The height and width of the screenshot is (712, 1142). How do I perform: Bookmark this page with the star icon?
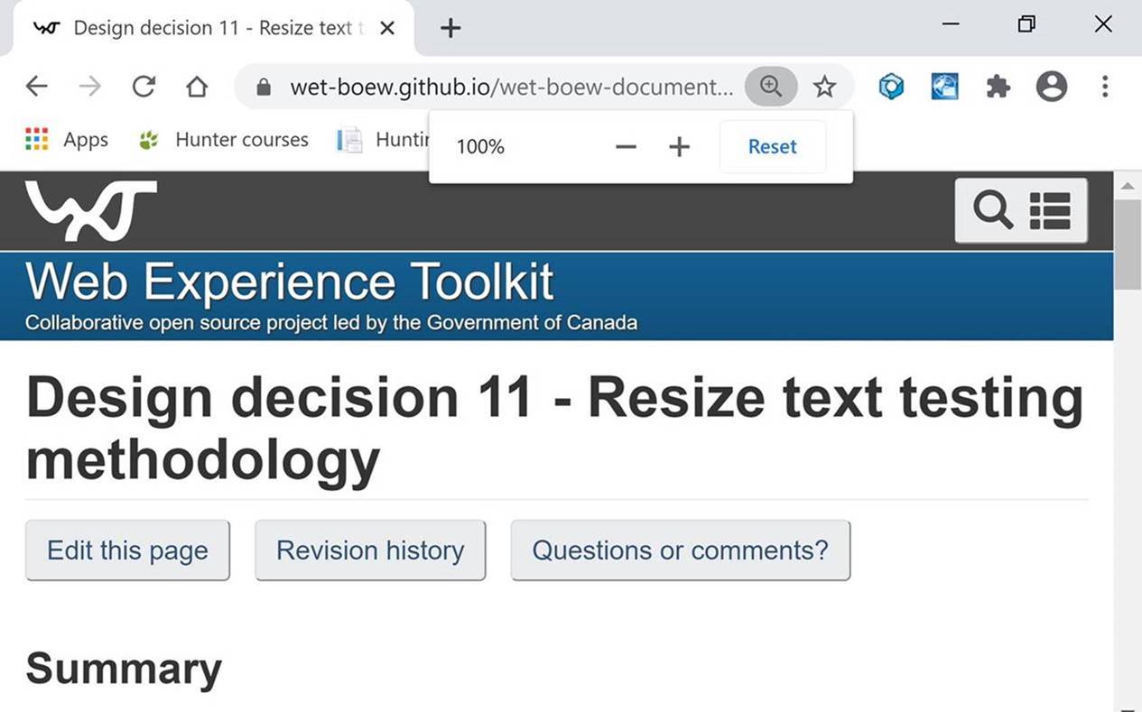point(824,87)
